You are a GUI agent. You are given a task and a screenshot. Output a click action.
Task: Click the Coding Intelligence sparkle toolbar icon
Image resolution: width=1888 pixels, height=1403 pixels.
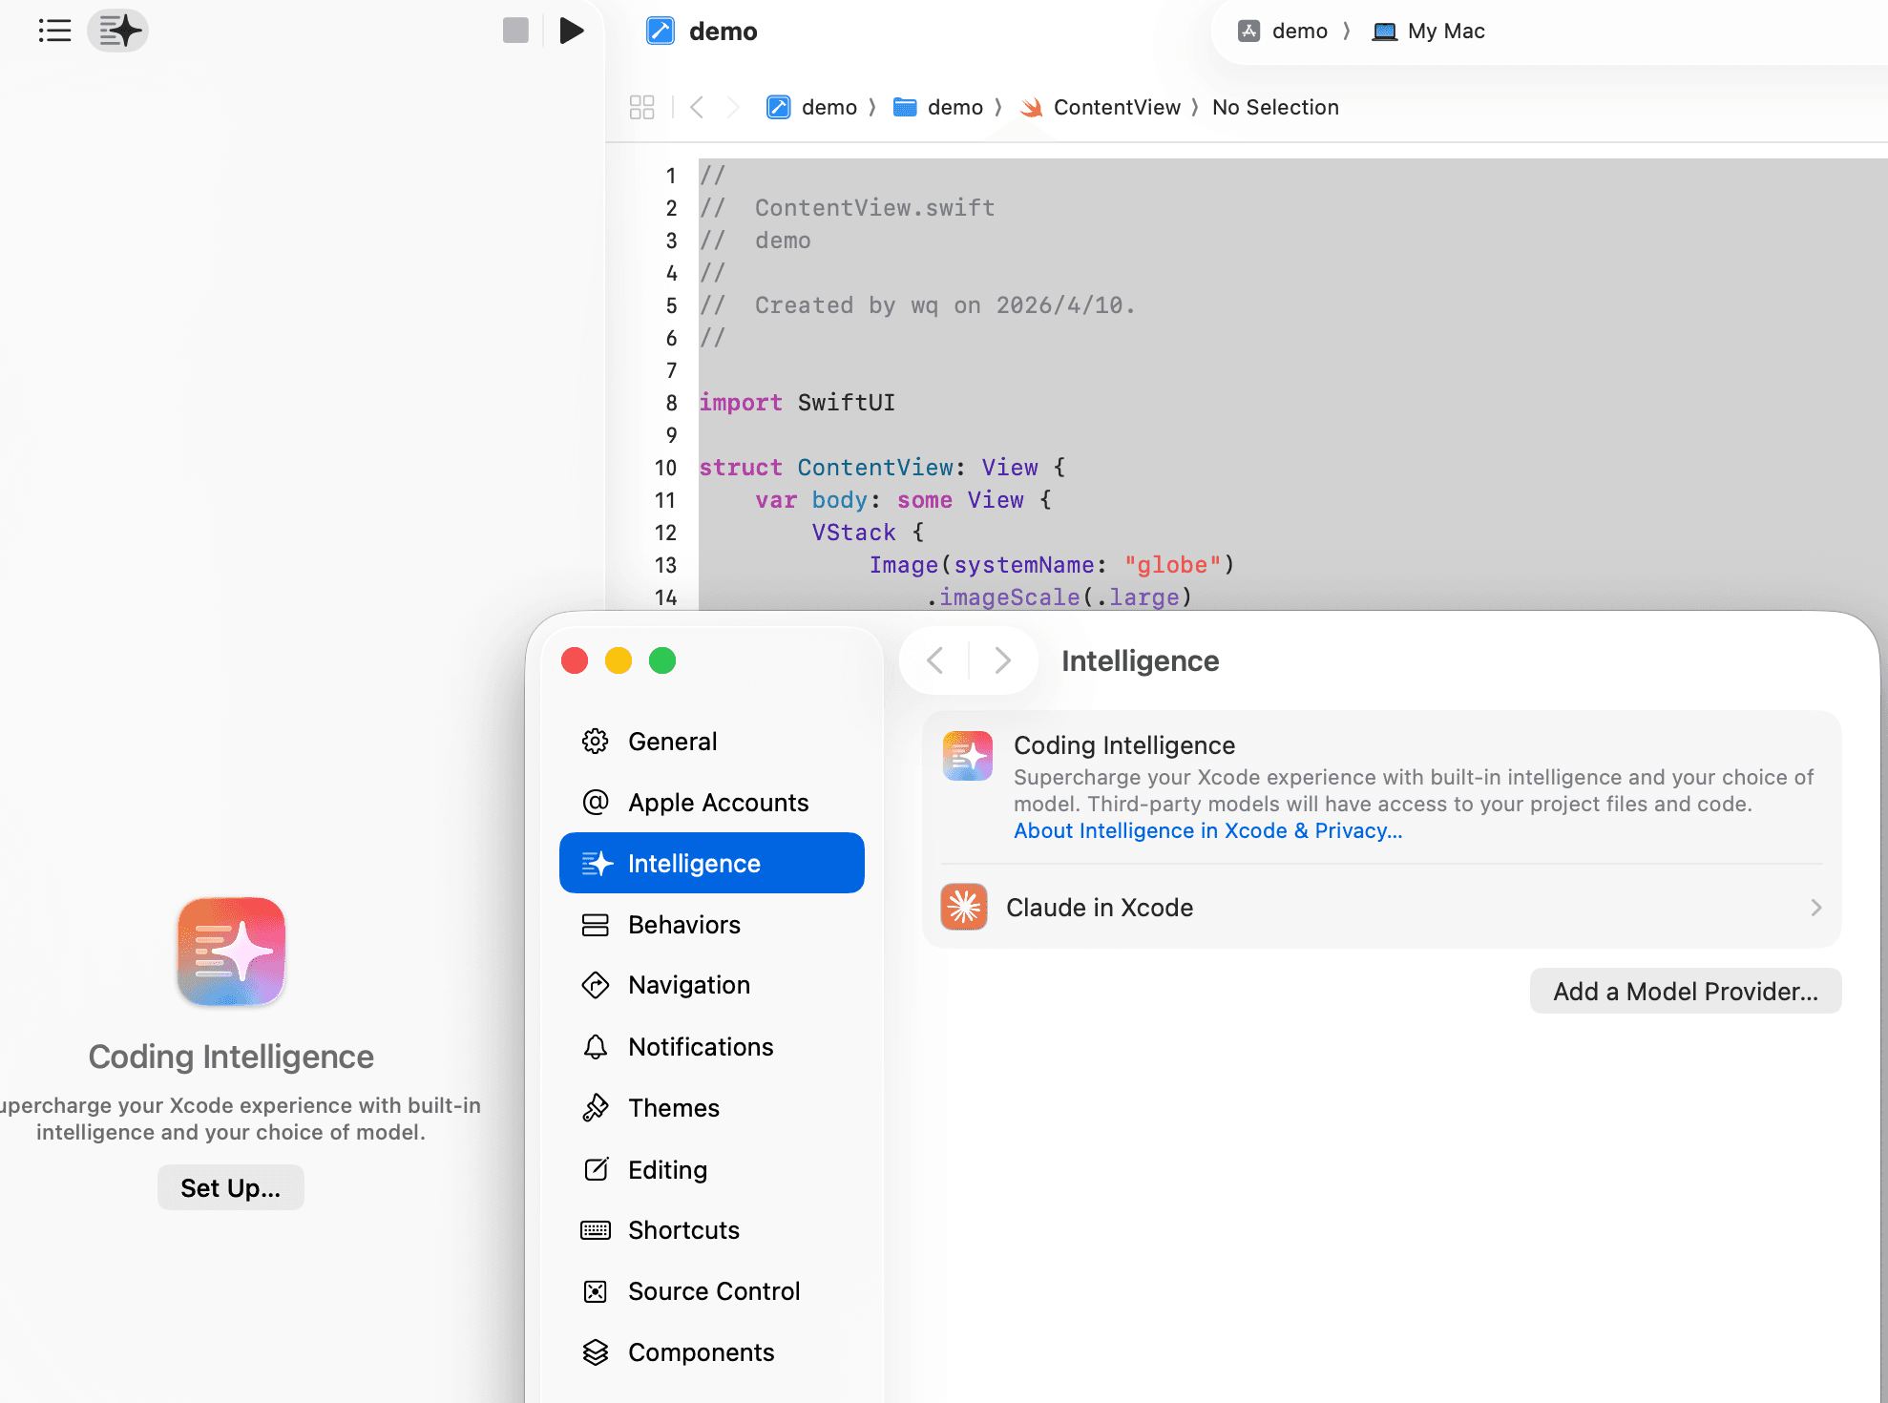tap(119, 31)
